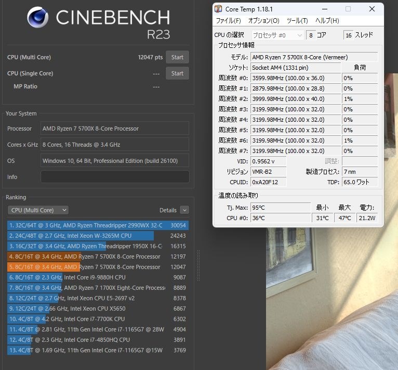Click the 8 コア core count box

pos(311,35)
